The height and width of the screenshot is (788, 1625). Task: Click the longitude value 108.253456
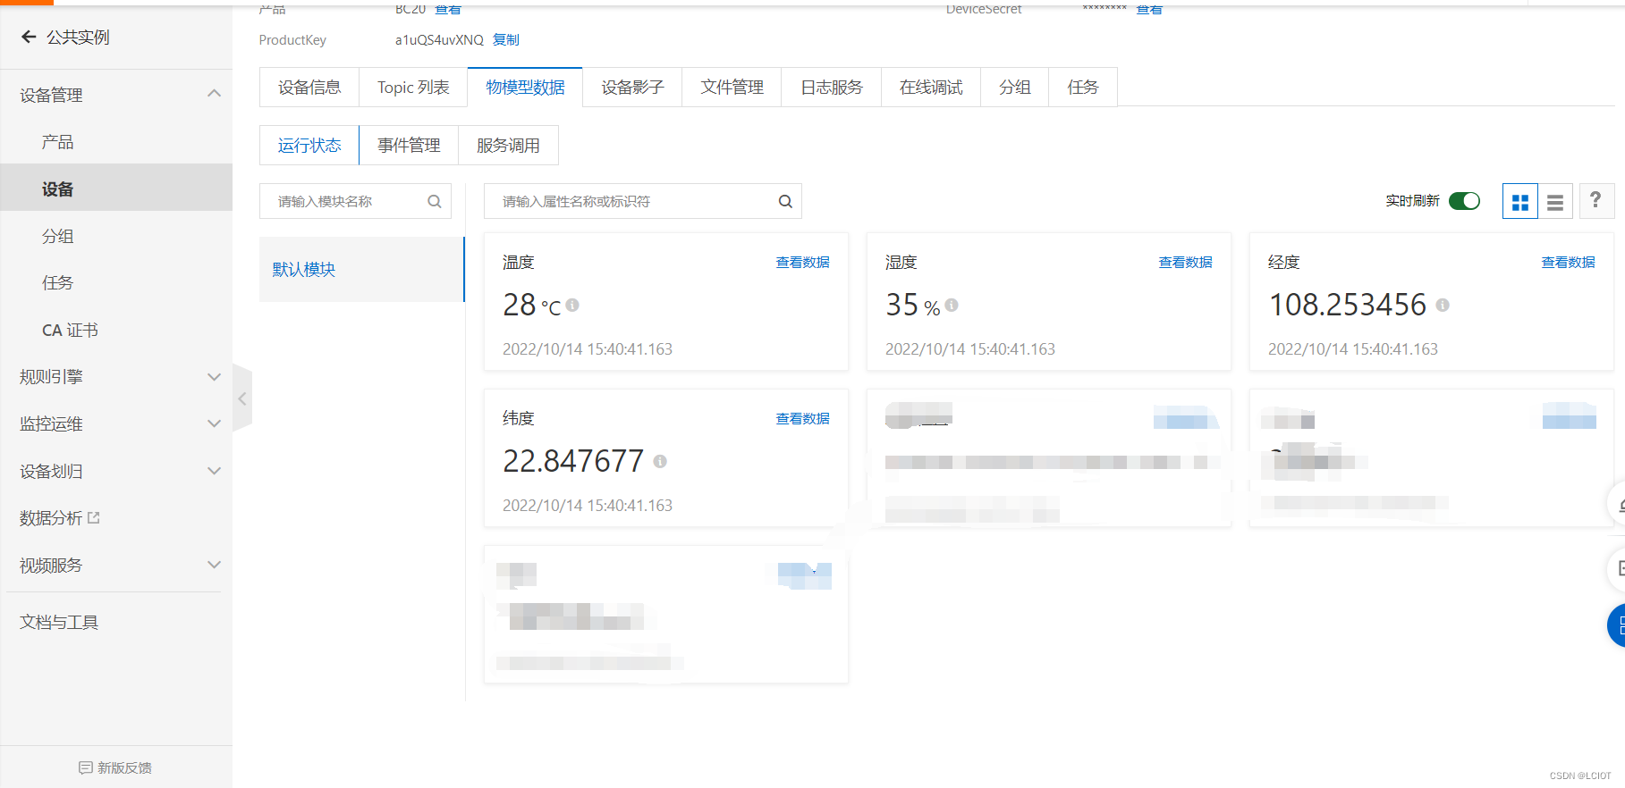click(x=1348, y=305)
